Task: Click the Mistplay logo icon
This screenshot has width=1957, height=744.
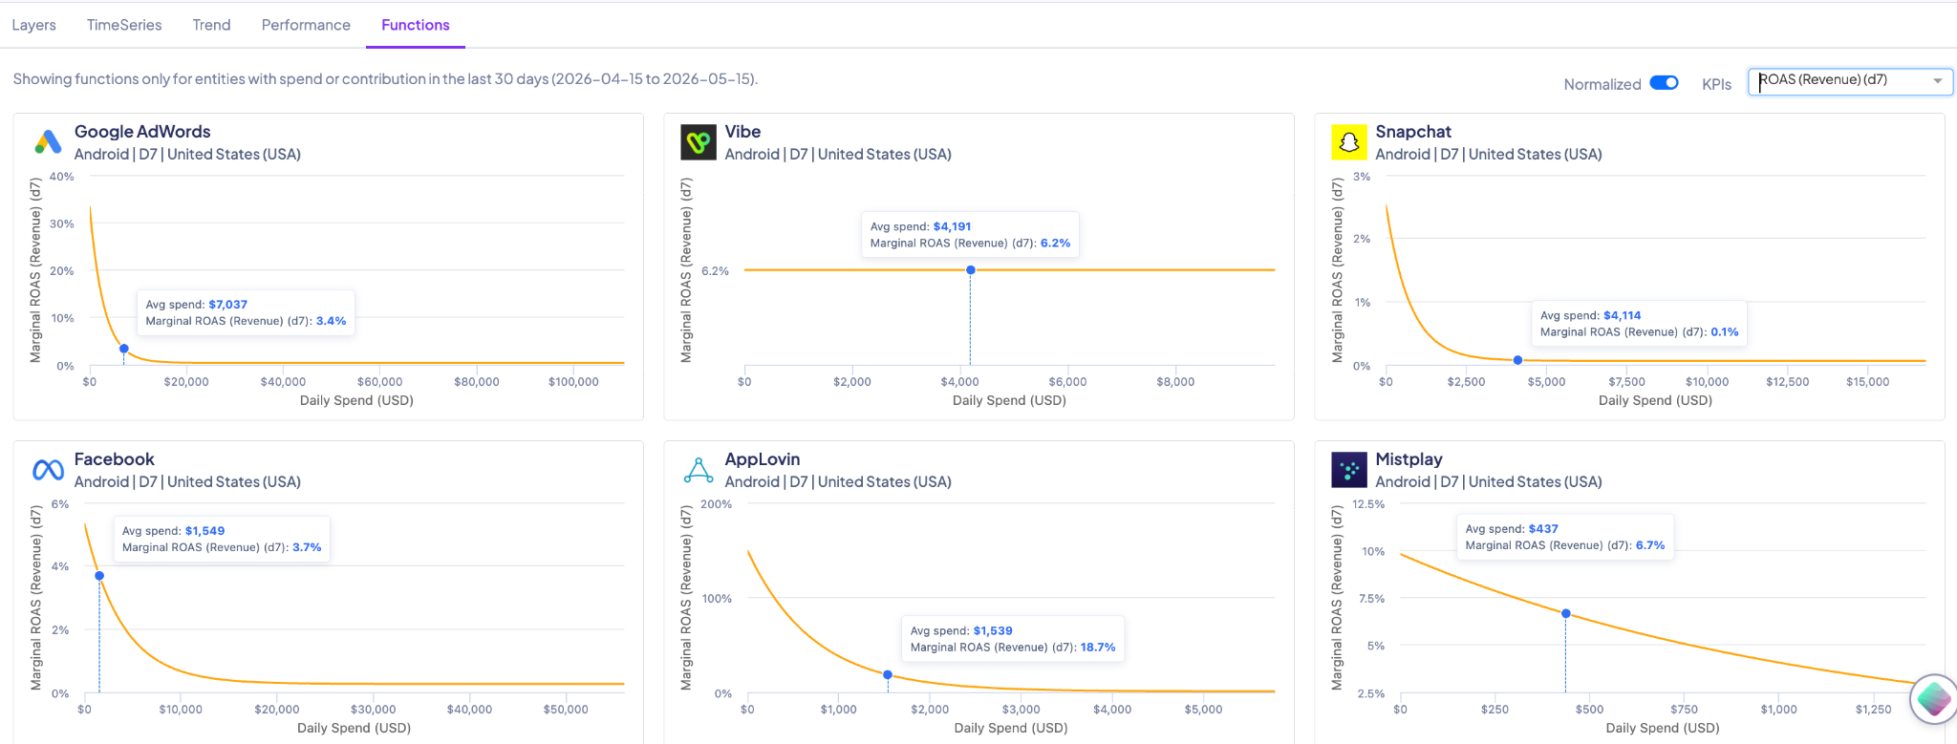Action: pyautogui.click(x=1349, y=470)
